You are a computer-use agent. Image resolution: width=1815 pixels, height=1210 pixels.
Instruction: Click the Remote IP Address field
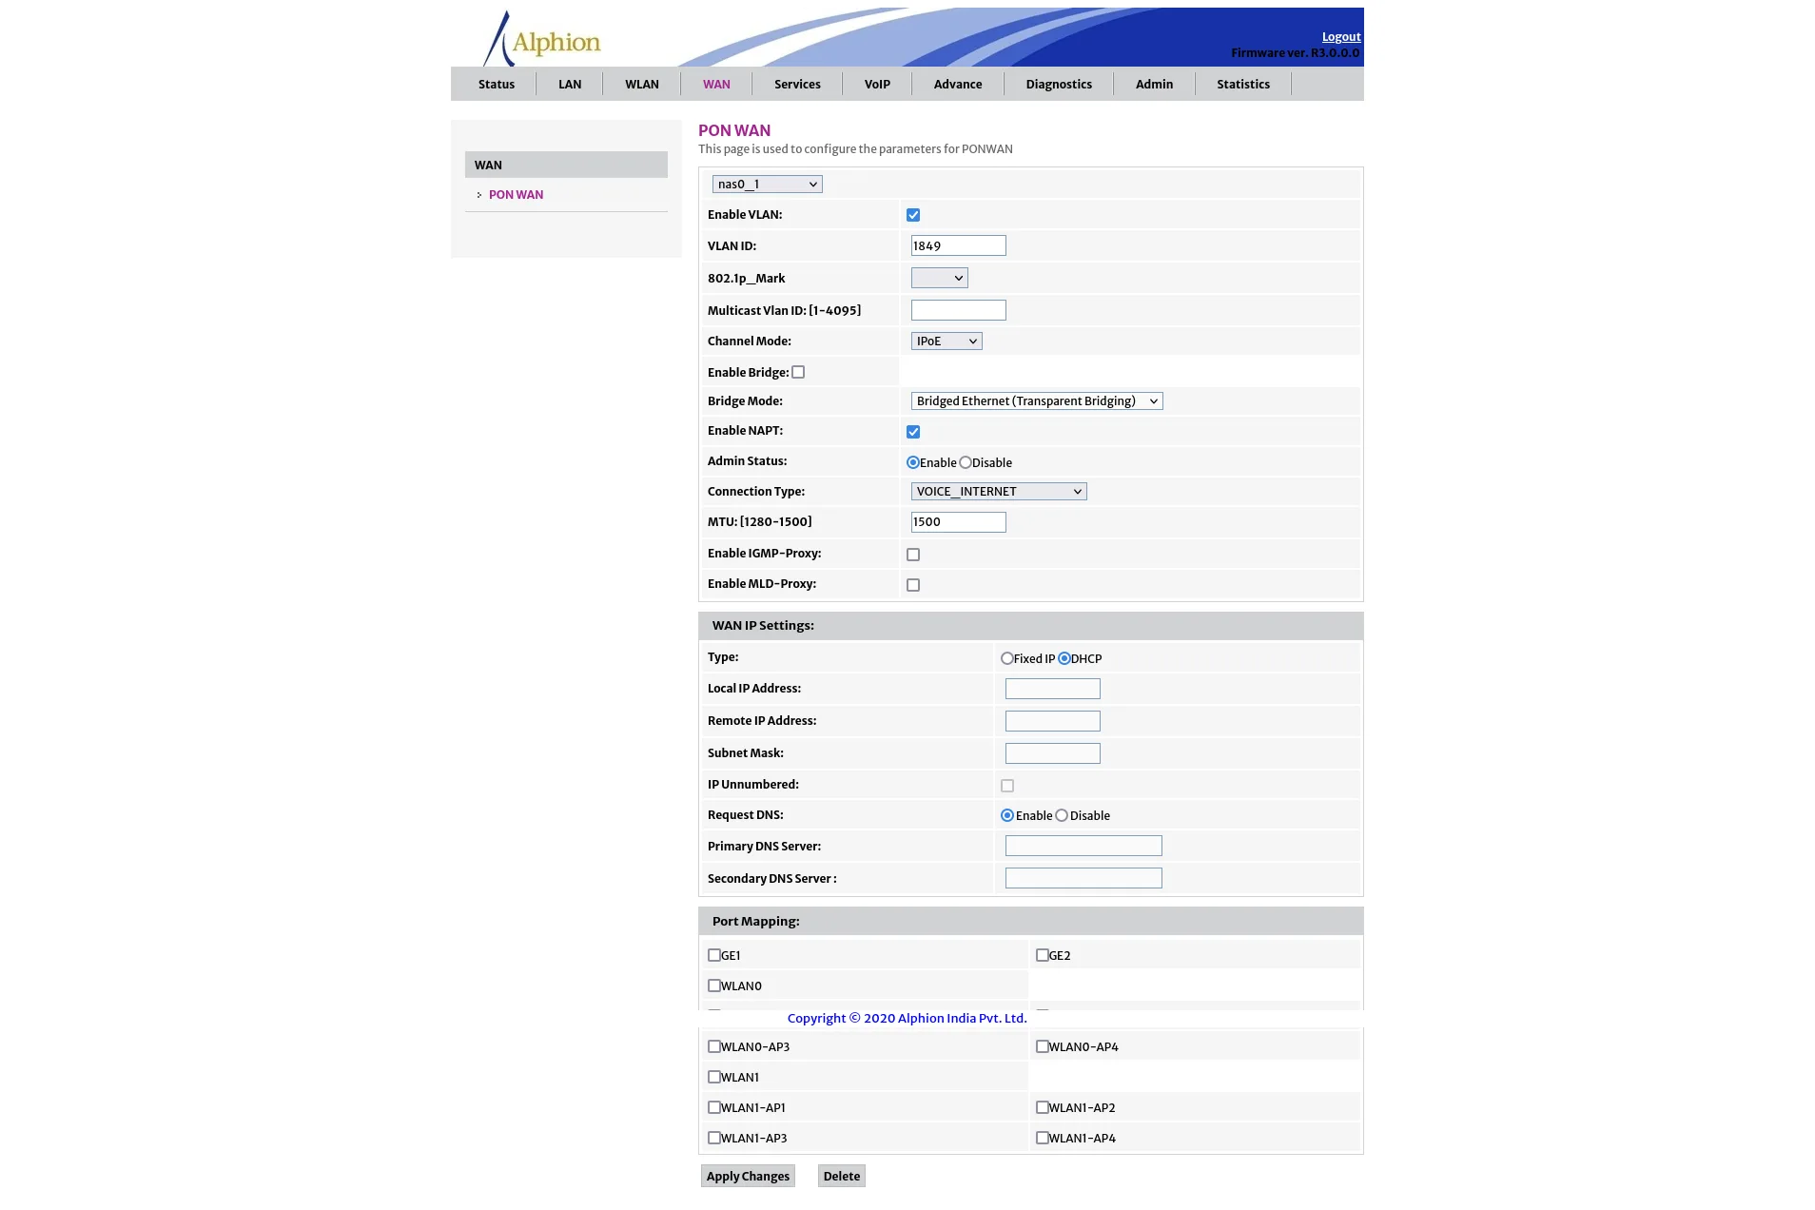coord(1052,721)
